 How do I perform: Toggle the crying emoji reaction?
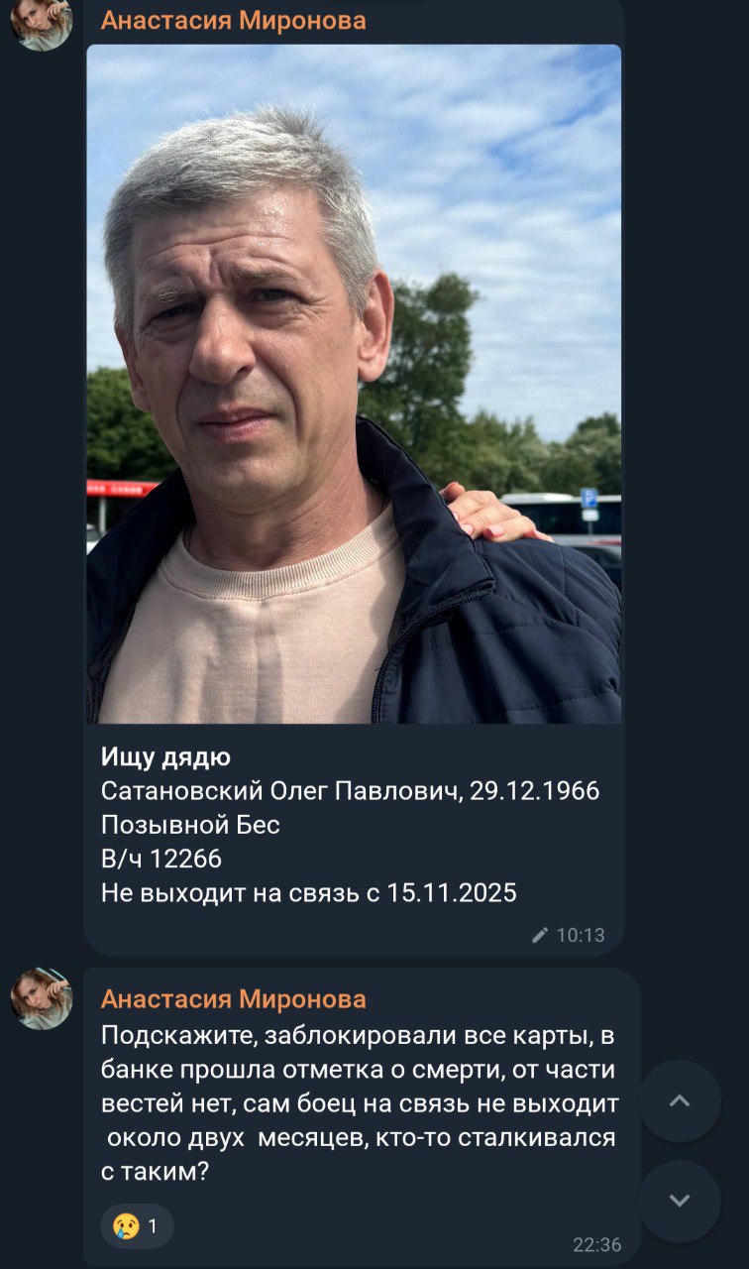[x=137, y=1226]
